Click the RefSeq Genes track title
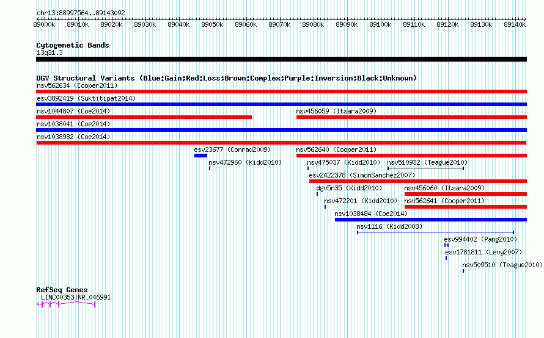The image size is (544, 338). coord(62,290)
